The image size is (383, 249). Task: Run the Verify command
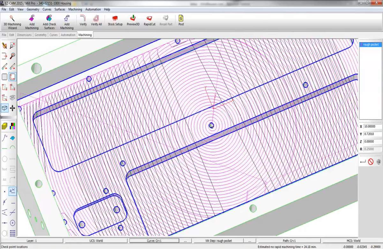83,20
